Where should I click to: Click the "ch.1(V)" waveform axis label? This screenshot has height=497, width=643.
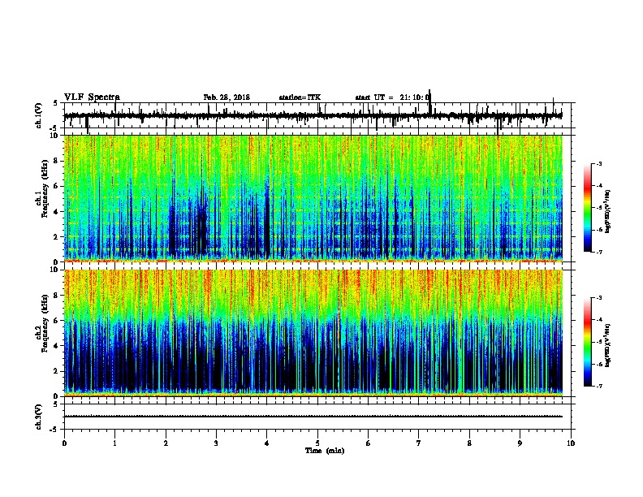coord(39,115)
